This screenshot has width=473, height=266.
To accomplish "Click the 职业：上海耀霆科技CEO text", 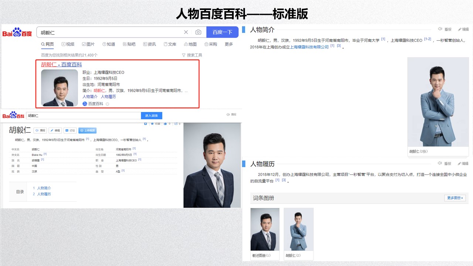I will coord(103,72).
